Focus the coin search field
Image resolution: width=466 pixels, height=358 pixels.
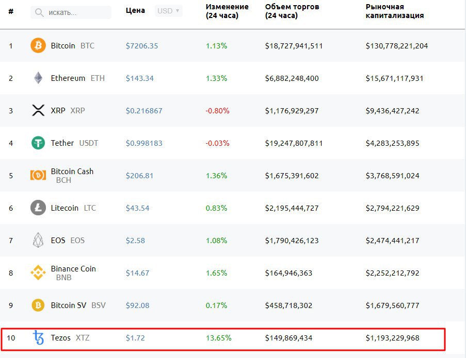tap(71, 12)
